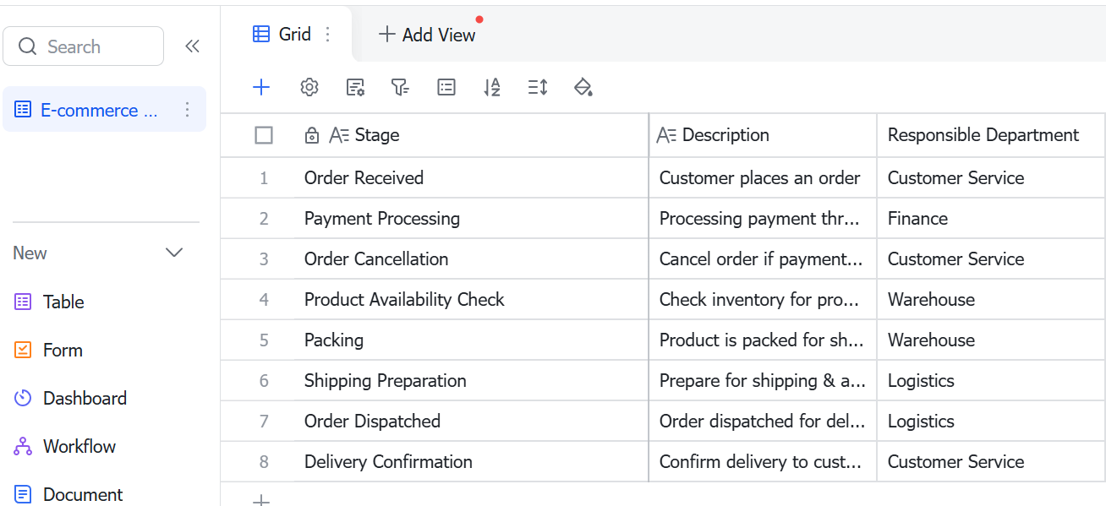Open Grid view options three-dot menu

point(328,35)
